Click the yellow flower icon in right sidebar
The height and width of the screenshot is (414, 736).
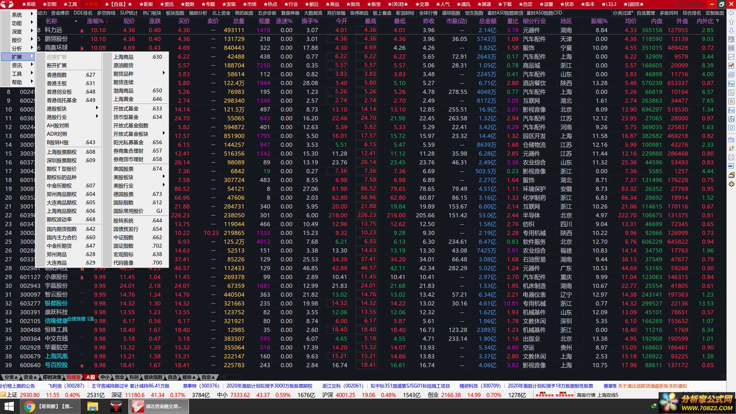click(731, 184)
